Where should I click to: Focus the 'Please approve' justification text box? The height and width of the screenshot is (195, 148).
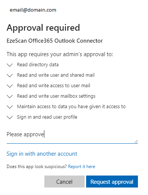coord(72,137)
